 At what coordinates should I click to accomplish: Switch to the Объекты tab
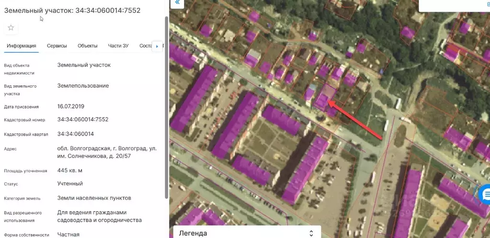tap(87, 46)
